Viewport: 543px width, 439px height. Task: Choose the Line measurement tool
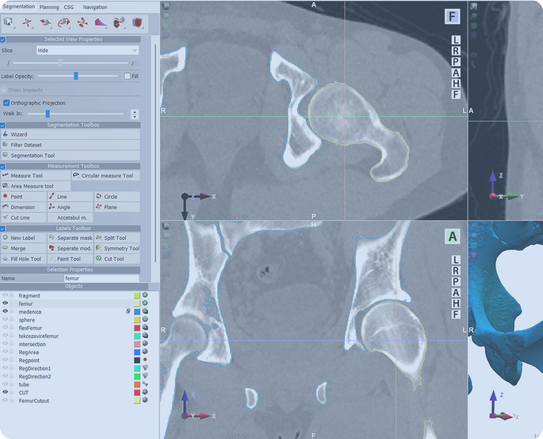[70, 197]
